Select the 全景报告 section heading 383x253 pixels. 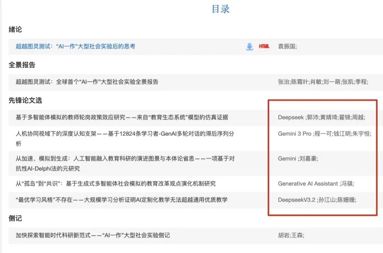[22, 65]
